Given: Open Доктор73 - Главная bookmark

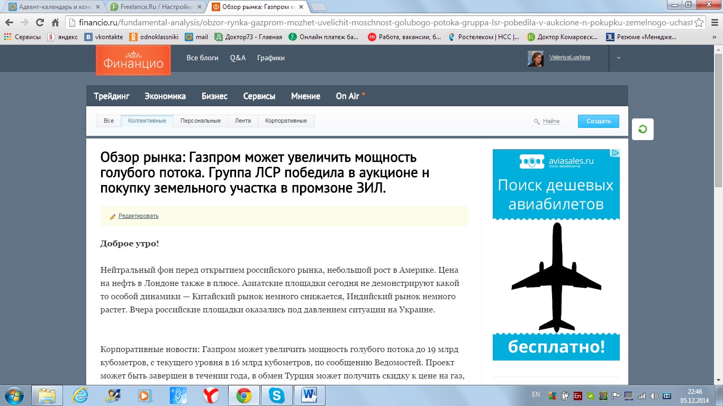Looking at the screenshot, I should tap(248, 37).
